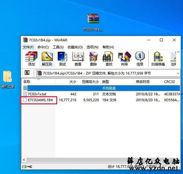Open the 选项(N) menu
183x174 pixels.
click(92, 47)
